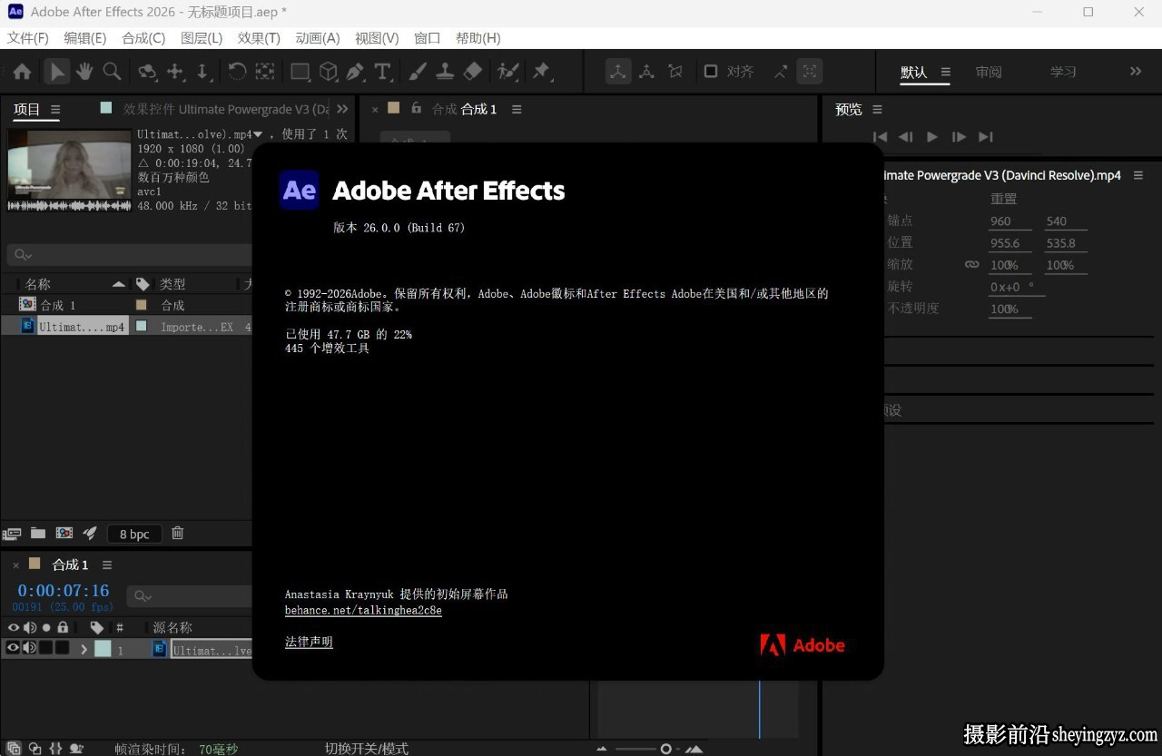
Task: Open the timeline 合成 1 panel menu
Action: (x=107, y=565)
